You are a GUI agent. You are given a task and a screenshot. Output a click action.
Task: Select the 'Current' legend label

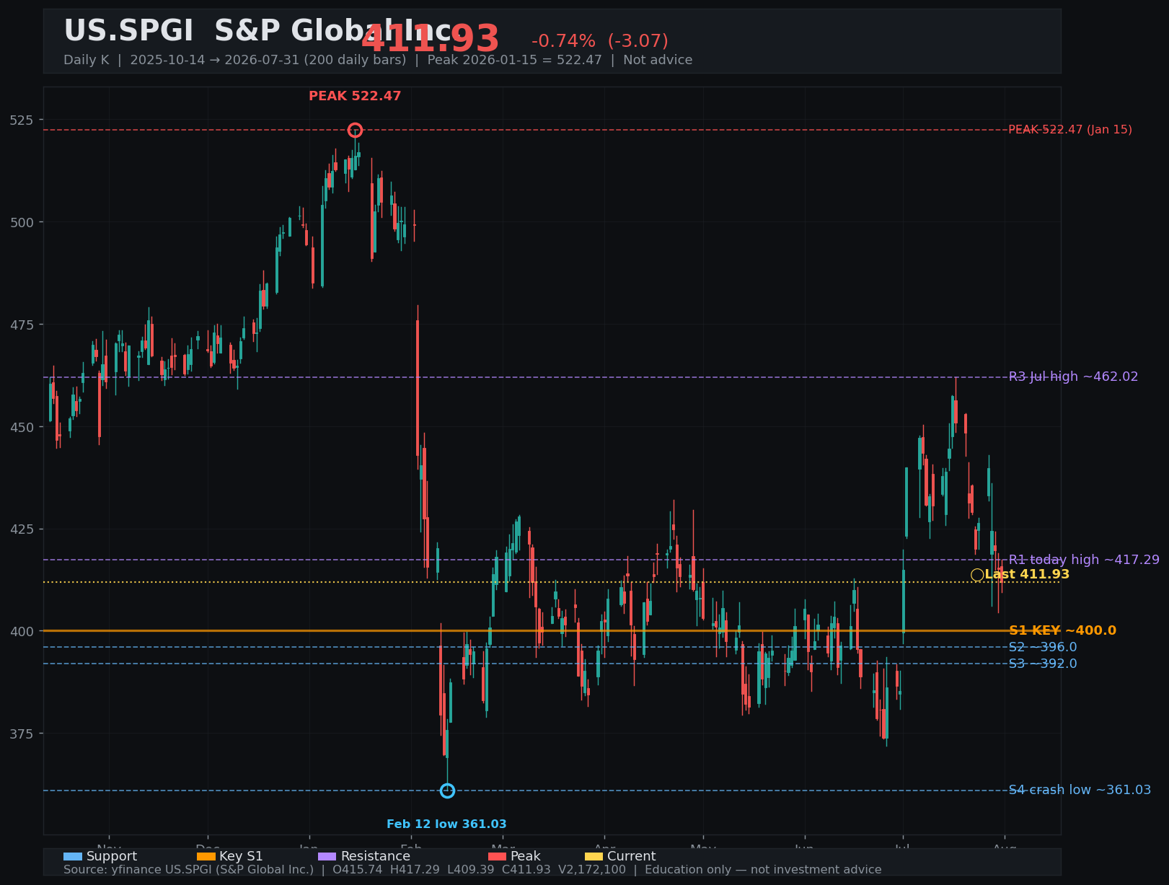point(631,856)
